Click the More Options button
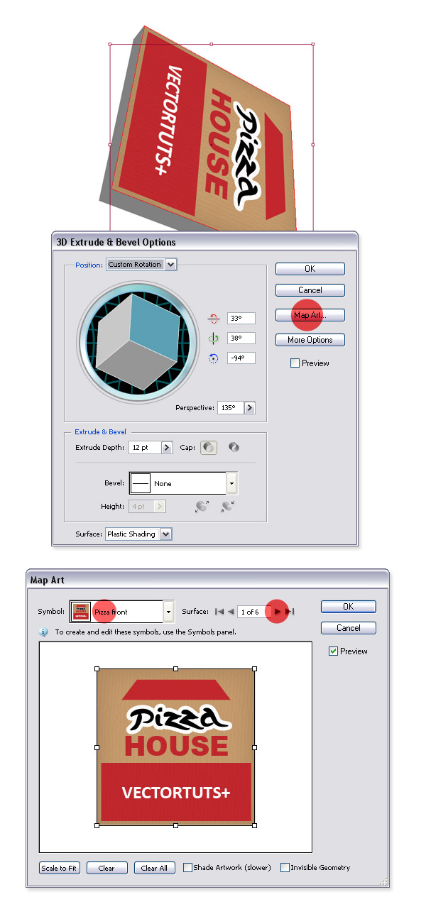426x914 pixels. pyautogui.click(x=310, y=340)
